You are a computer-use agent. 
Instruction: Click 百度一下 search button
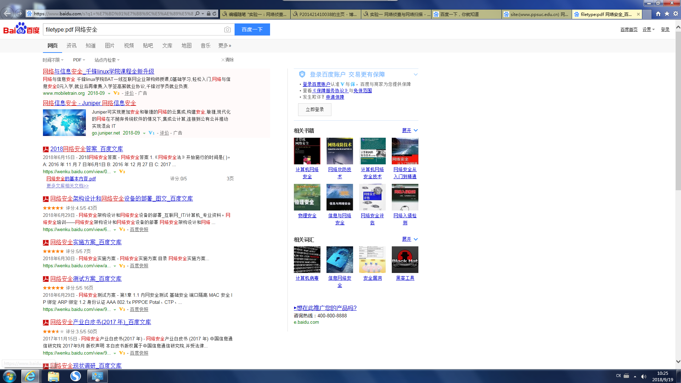point(252,29)
